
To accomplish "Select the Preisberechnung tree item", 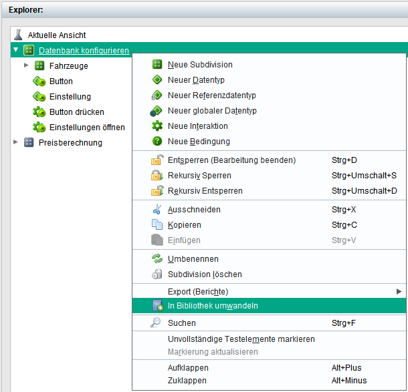I will tap(70, 143).
